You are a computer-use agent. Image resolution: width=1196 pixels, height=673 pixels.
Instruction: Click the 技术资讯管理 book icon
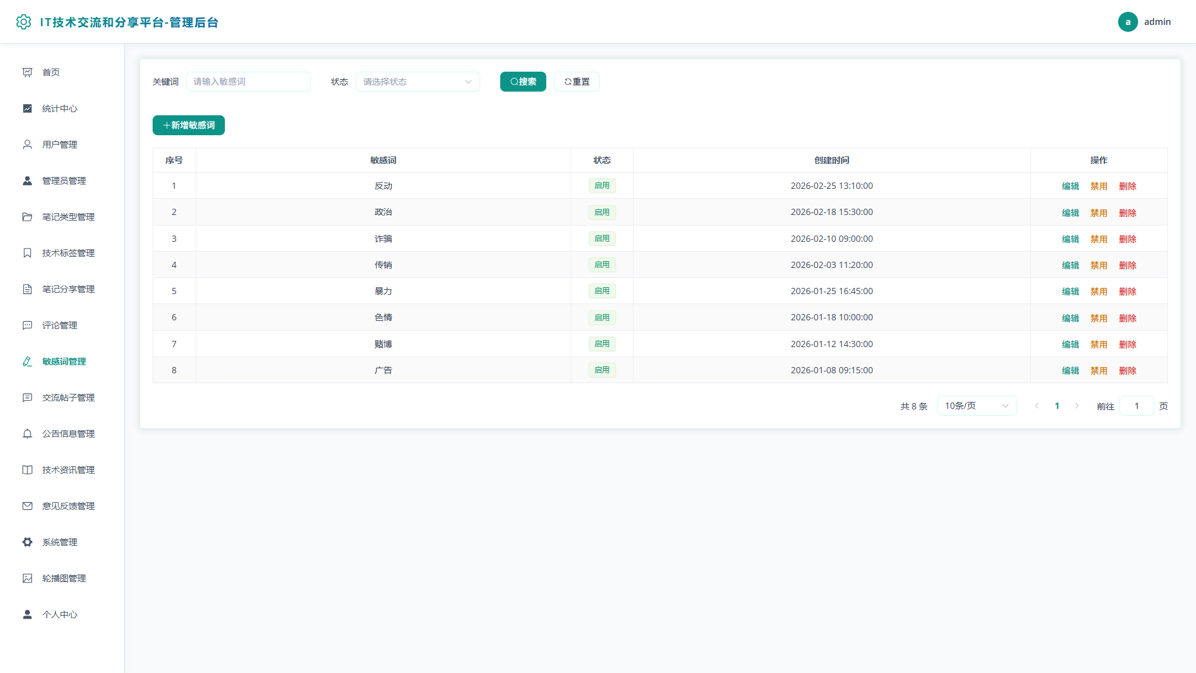pyautogui.click(x=27, y=470)
